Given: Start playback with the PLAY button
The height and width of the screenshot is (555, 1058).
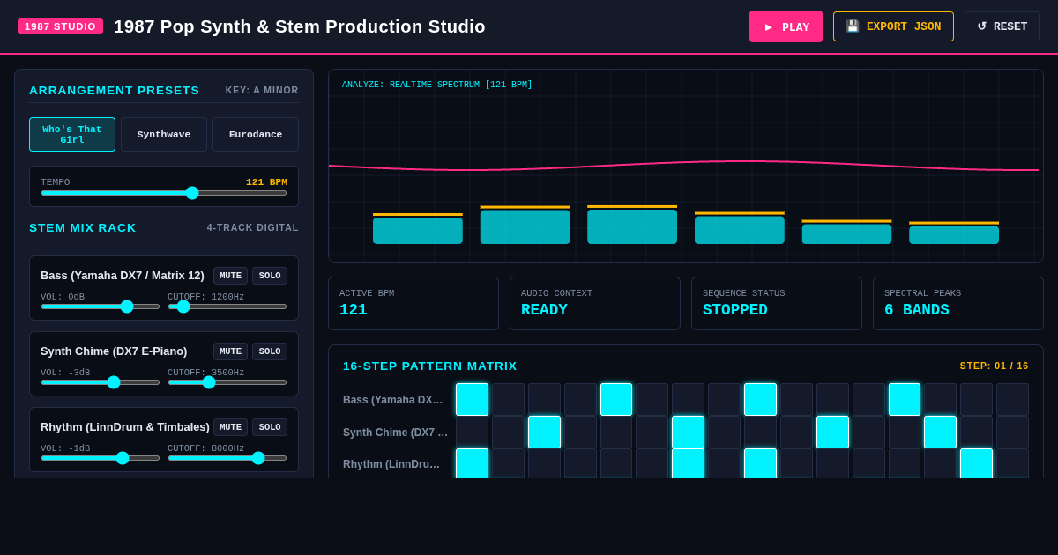Looking at the screenshot, I should (786, 26).
